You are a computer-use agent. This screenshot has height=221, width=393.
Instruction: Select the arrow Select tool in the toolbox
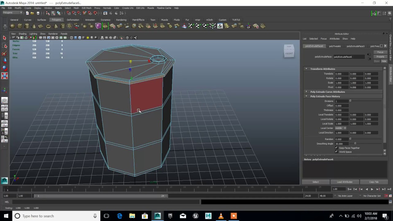click(x=5, y=38)
